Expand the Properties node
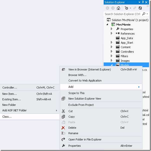 [111, 29]
